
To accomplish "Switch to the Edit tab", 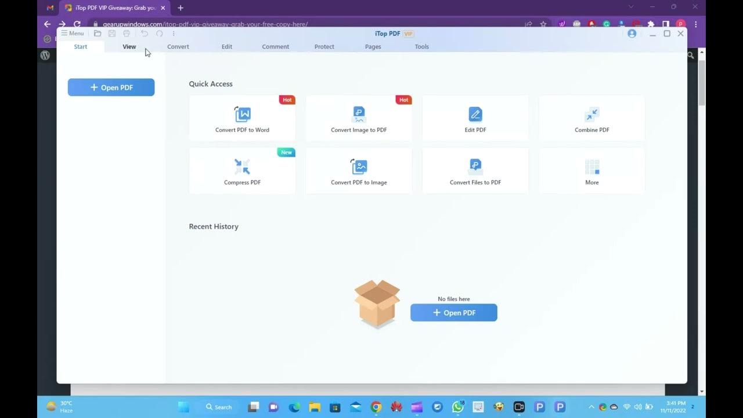I will [227, 46].
